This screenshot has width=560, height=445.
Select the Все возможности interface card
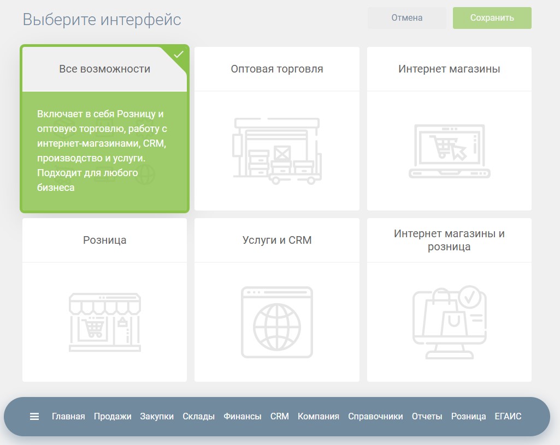105,129
